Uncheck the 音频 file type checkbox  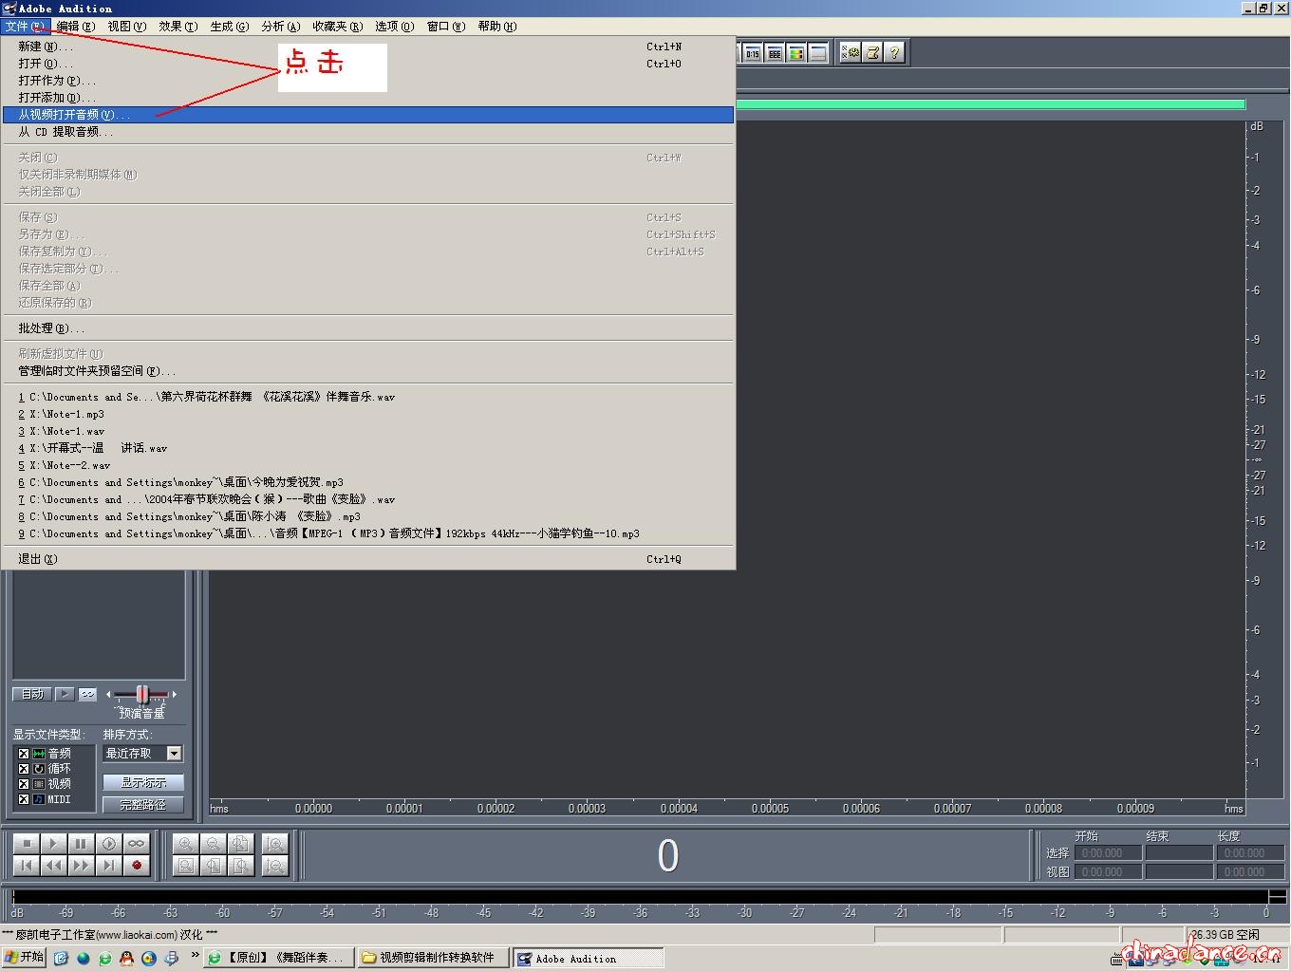point(24,754)
